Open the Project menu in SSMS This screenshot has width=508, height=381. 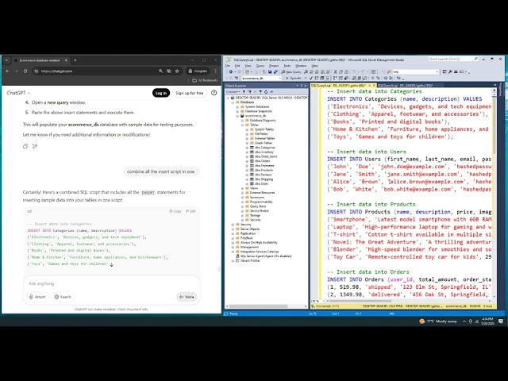[x=274, y=65]
